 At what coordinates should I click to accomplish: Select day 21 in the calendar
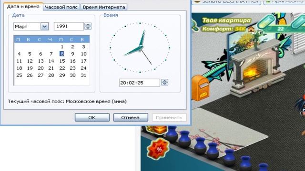point(51,68)
